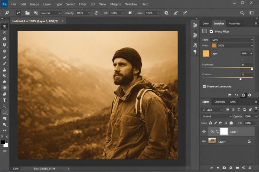Image resolution: width=259 pixels, height=172 pixels.
Task: Hide the masked Layer 1 adjustment layer
Action: click(204, 132)
